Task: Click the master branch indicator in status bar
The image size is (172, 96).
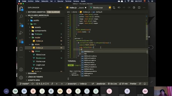Action: (24, 84)
